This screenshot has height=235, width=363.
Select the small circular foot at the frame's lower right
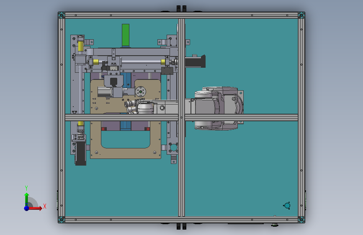[x=287, y=205]
